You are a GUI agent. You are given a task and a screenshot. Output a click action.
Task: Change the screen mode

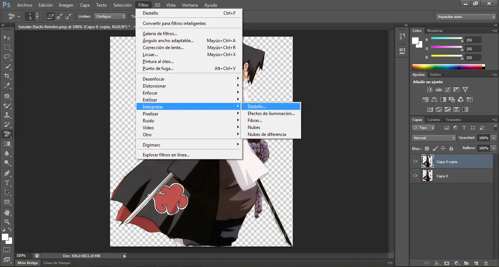tap(7, 259)
